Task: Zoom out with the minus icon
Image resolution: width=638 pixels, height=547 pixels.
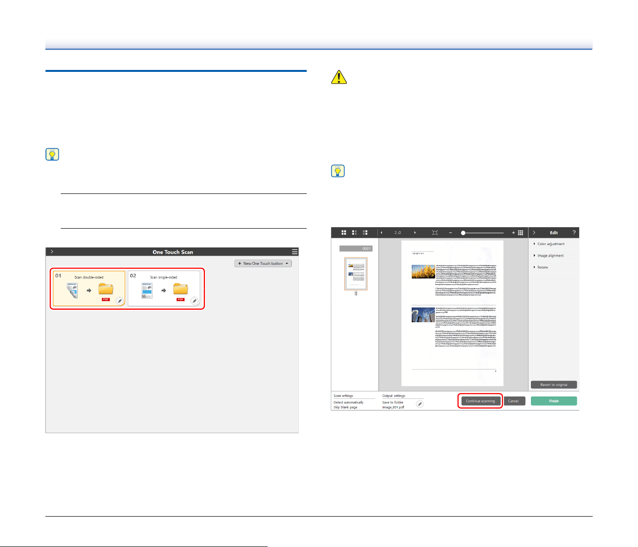Action: click(450, 232)
